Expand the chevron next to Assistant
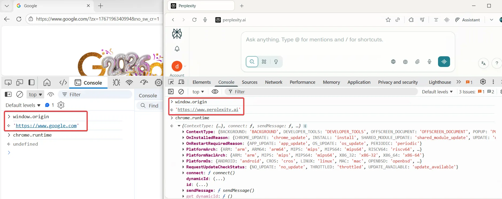Screen dimensions: 502x199 492,20
